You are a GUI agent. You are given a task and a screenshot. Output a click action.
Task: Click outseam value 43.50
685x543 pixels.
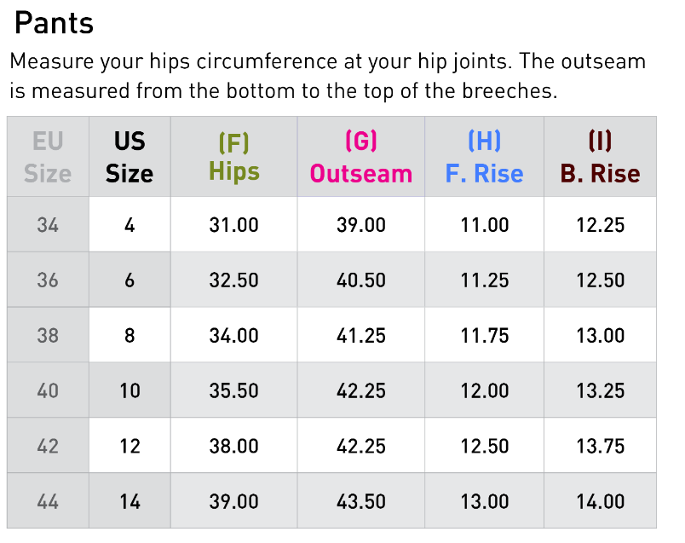tap(361, 501)
